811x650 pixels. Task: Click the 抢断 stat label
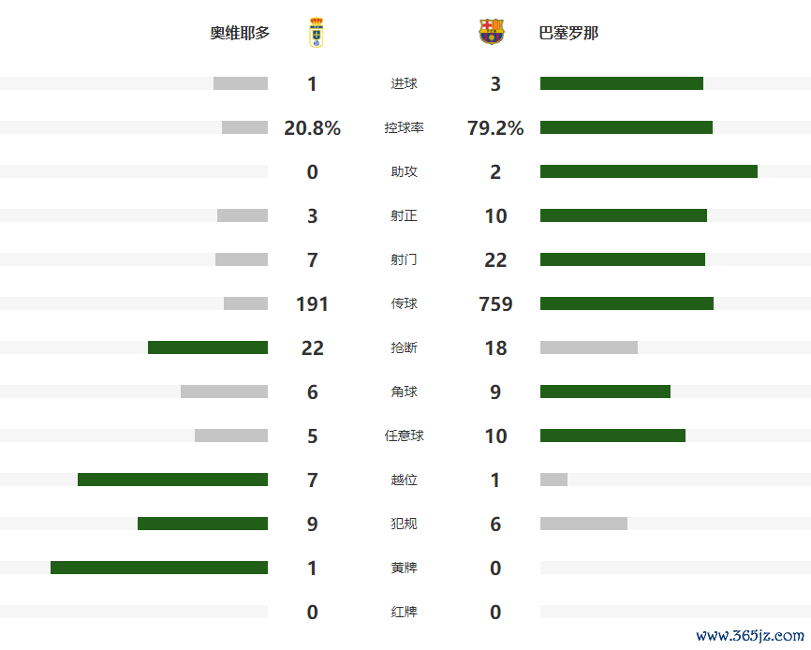404,347
